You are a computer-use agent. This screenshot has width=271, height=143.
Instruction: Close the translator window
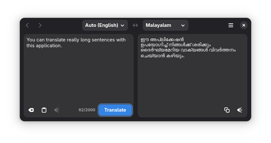[244, 25]
